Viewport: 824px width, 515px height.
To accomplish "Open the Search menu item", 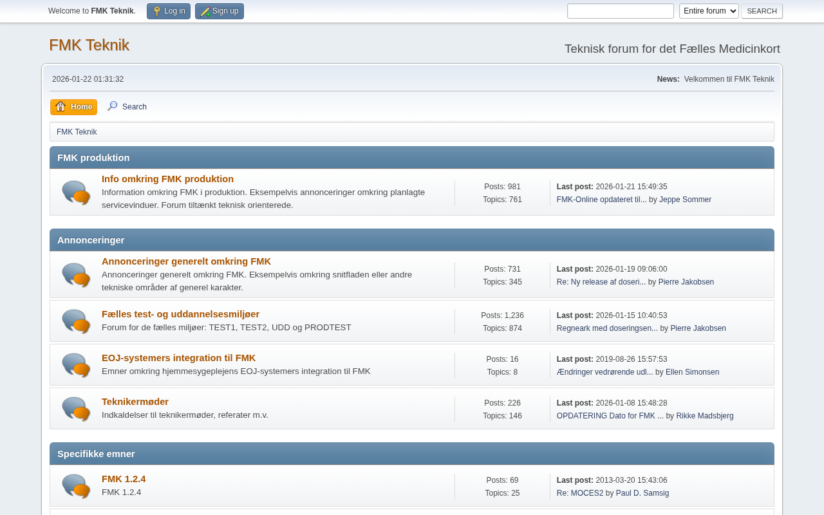I will pos(127,107).
